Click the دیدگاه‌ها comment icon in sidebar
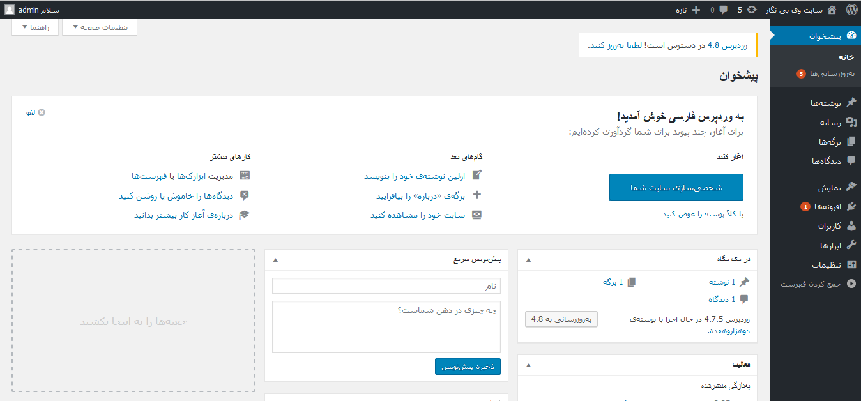Viewport: 861px width, 401px height. (850, 161)
